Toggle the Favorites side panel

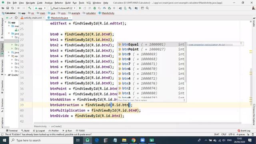(x=2, y=87)
